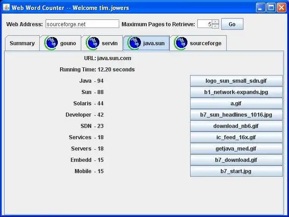This screenshot has width=289, height=217.
Task: Open the logo_sun_small_sdn.gif image button
Action: pos(236,81)
